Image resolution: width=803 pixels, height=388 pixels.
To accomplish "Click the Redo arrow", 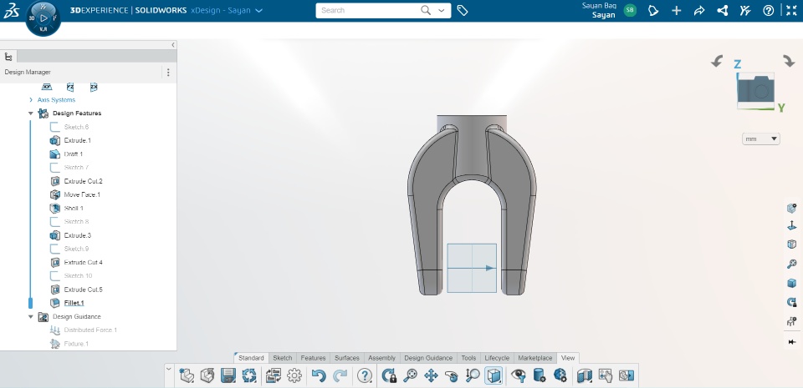I will point(340,376).
